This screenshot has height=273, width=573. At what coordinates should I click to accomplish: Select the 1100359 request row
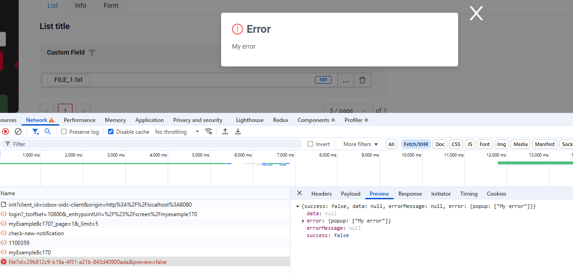pos(145,243)
